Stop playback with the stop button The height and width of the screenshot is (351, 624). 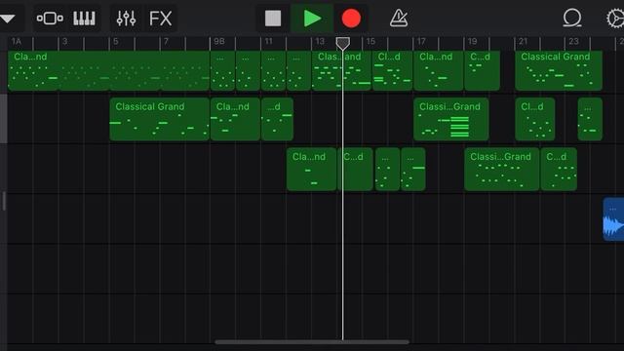click(x=273, y=19)
